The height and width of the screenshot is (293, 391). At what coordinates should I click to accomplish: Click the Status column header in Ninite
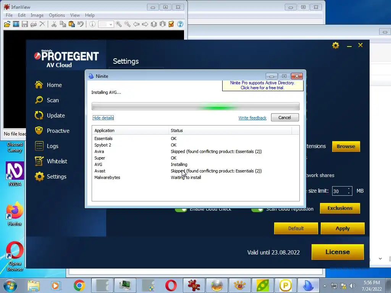coord(230,130)
